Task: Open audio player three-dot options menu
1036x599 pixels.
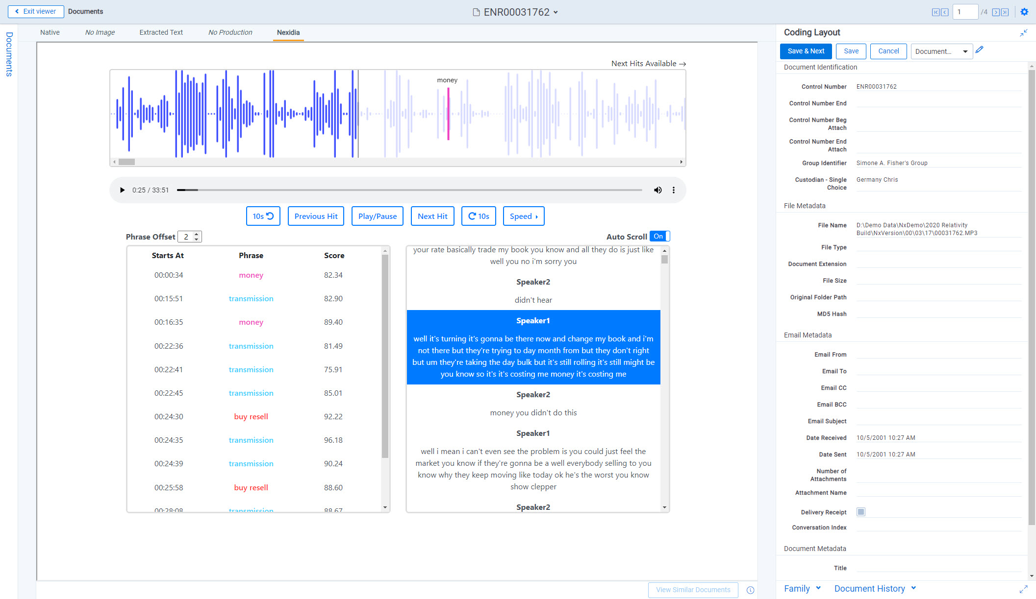Action: click(x=674, y=190)
